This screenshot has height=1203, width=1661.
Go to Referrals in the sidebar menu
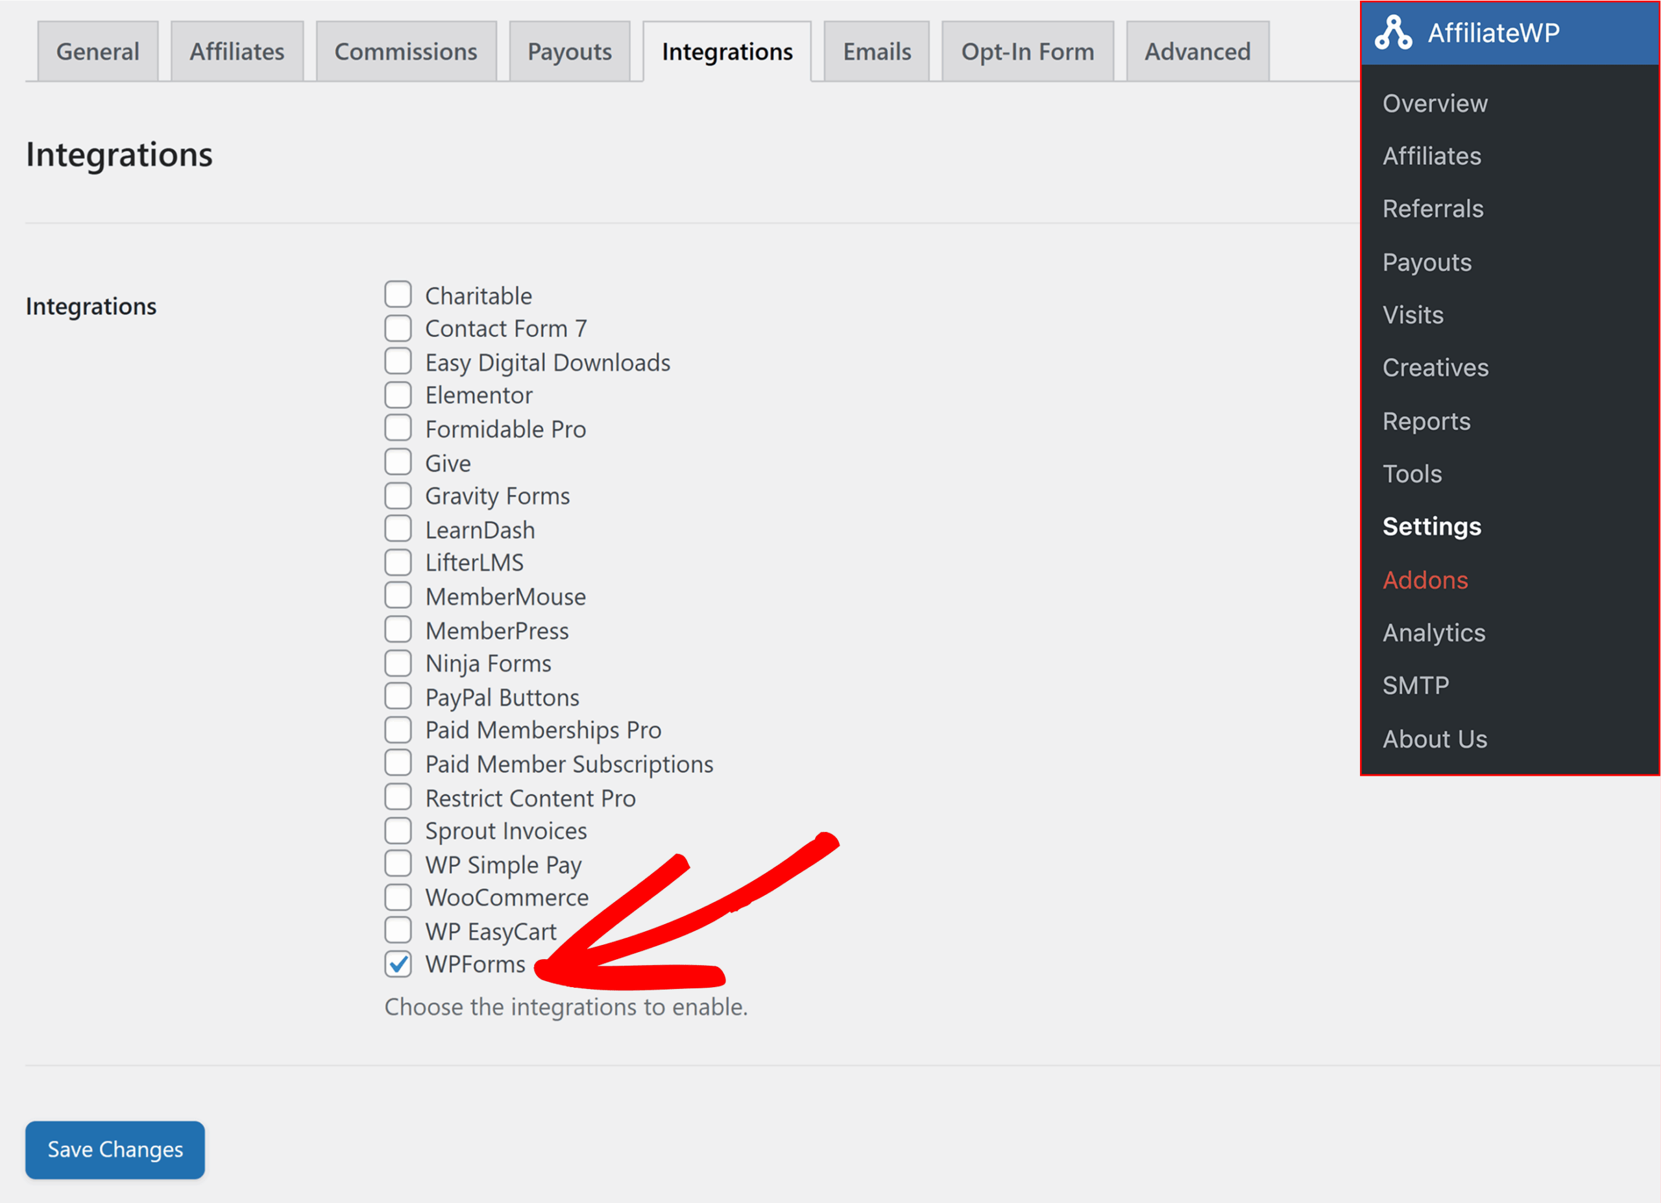click(x=1433, y=209)
